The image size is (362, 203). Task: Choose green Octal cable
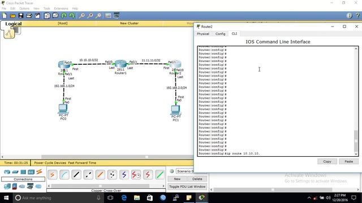(x=160, y=175)
